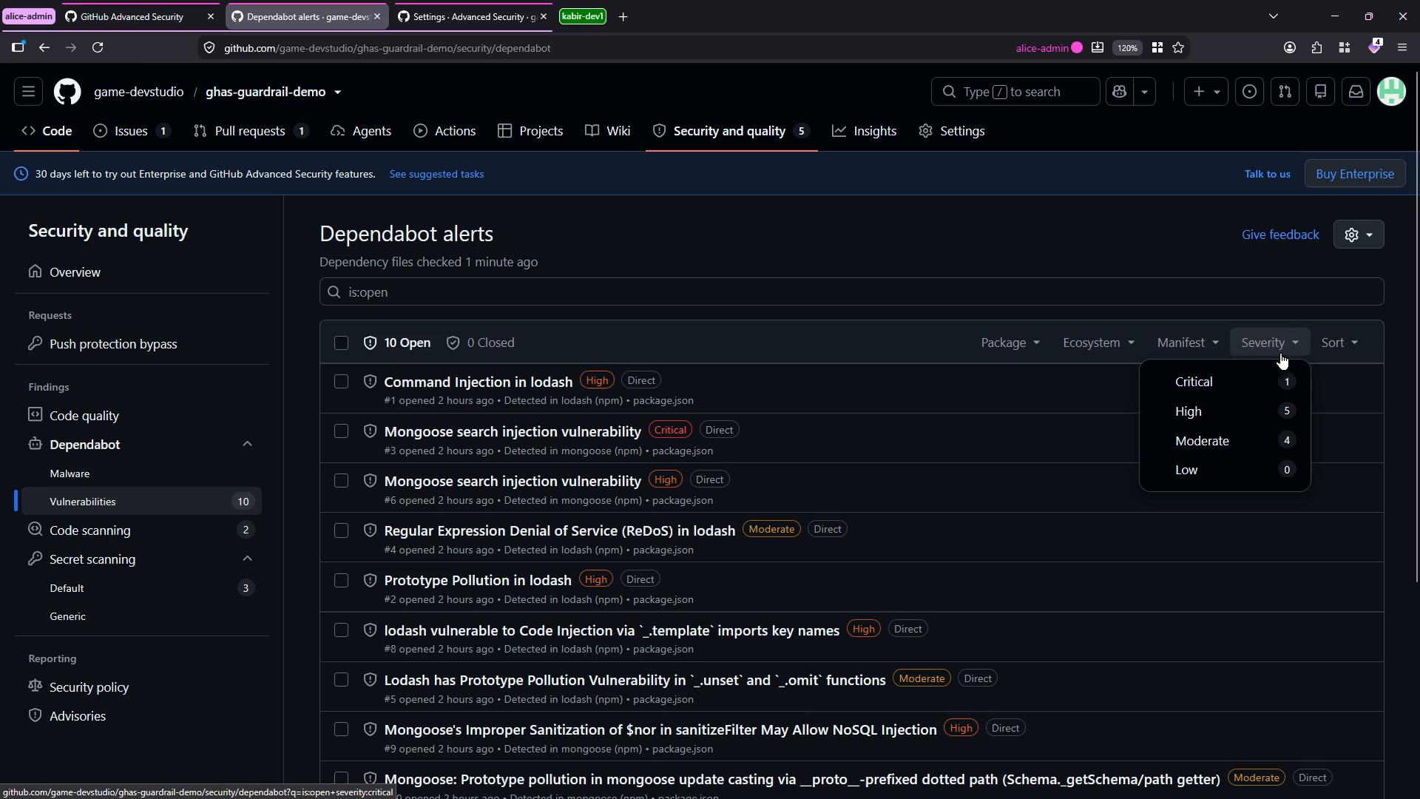Viewport: 1420px width, 799px height.
Task: Open the GitHub homepage logo
Action: 67,92
